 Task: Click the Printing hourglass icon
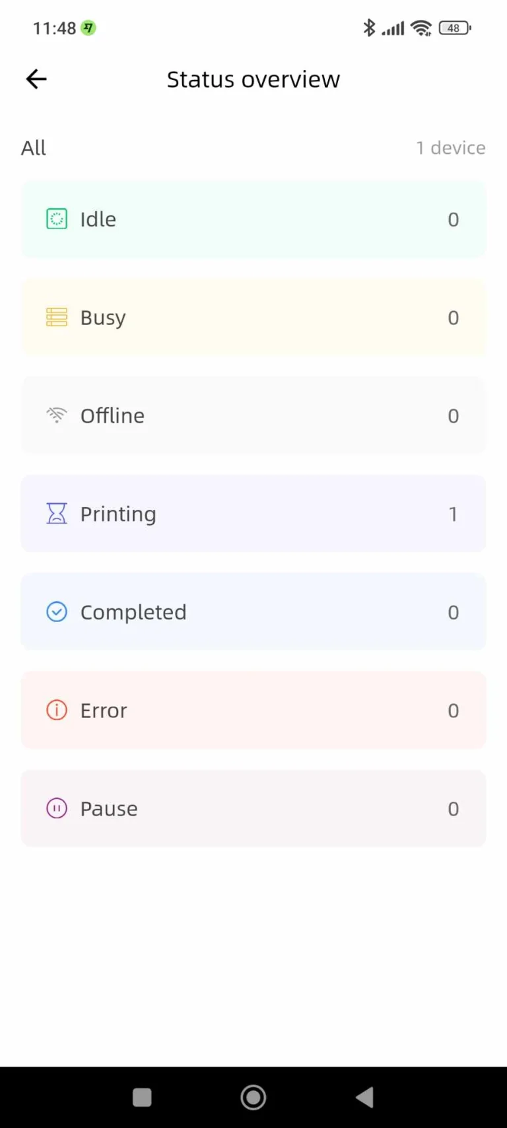tap(57, 513)
